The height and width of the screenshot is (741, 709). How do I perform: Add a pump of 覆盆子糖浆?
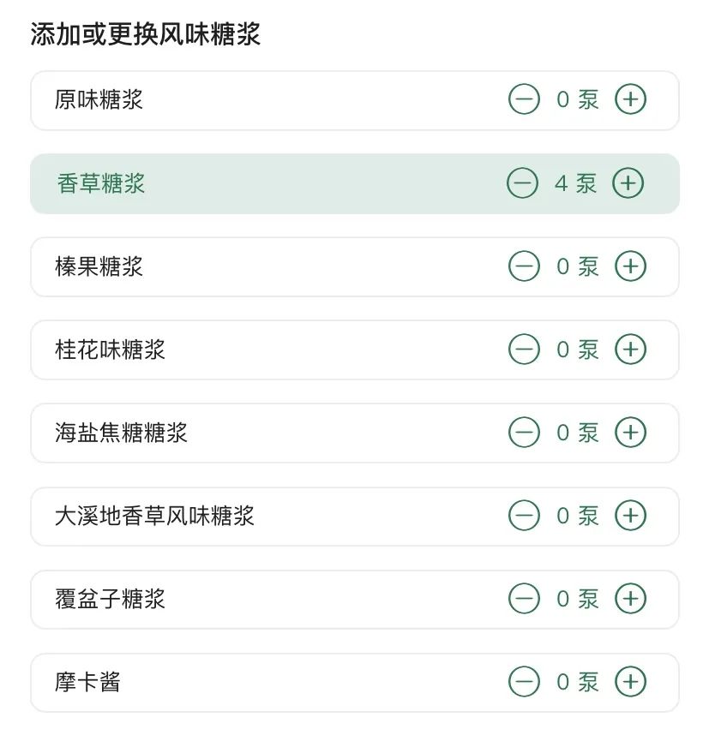[630, 599]
